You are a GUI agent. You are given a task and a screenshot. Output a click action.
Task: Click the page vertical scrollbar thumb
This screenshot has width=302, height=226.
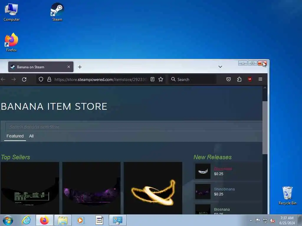(x=265, y=128)
